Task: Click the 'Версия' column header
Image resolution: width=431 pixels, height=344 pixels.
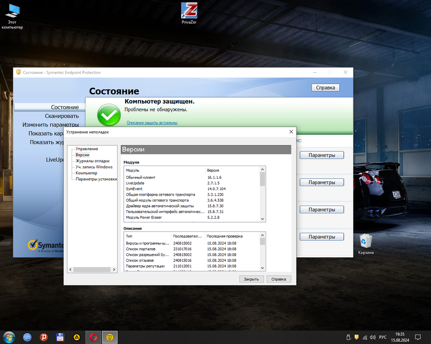Action: 233,170
